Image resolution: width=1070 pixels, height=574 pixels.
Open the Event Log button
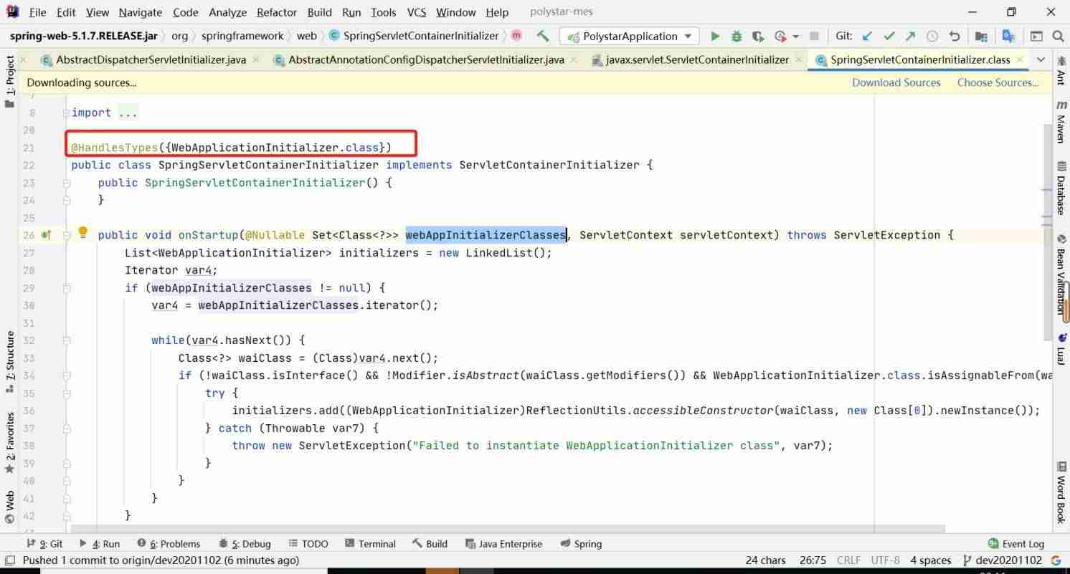[x=1016, y=544]
